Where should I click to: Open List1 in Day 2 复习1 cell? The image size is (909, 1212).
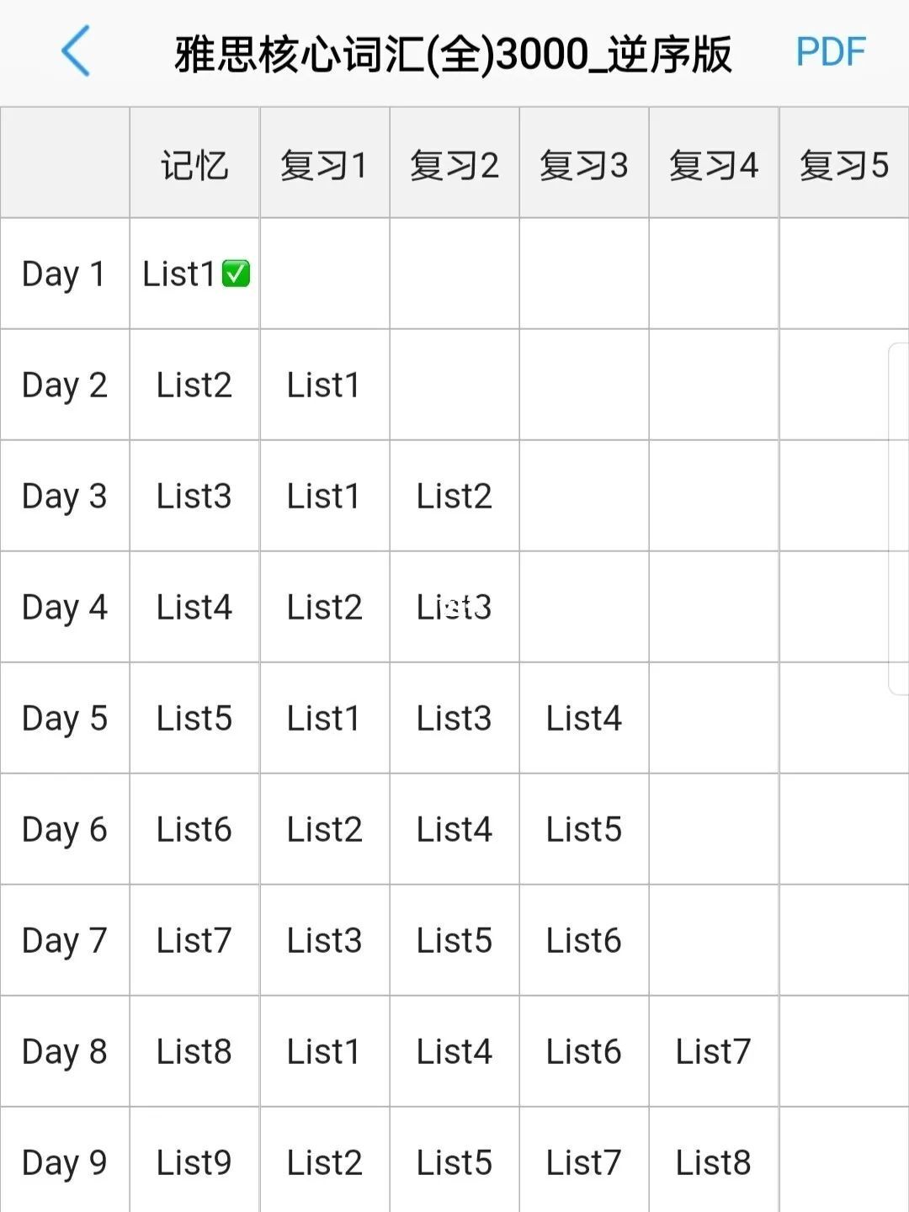(324, 385)
